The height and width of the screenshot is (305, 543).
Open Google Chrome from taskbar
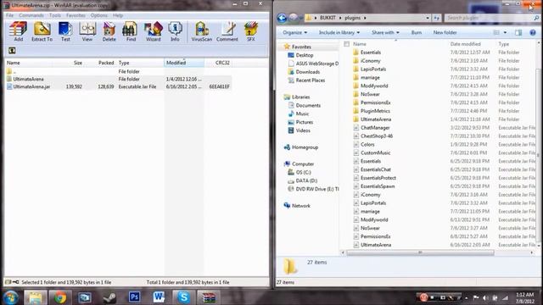coord(60,297)
